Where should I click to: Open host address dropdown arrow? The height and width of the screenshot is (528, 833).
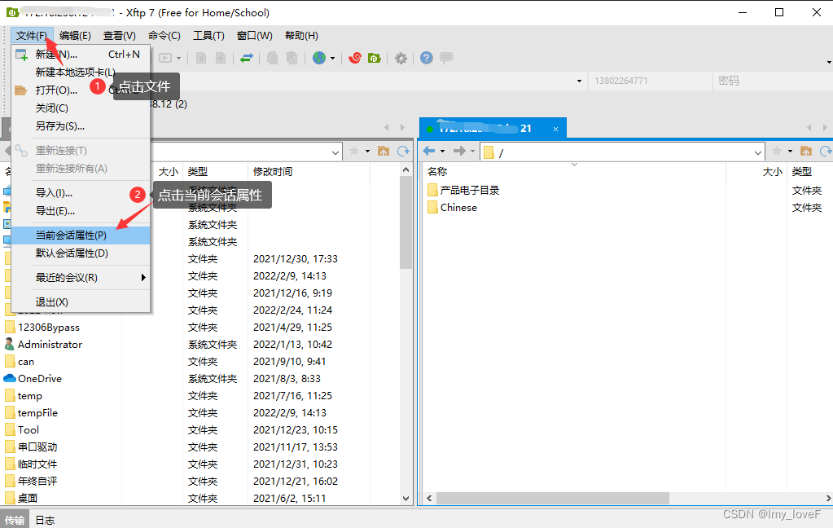(x=579, y=81)
